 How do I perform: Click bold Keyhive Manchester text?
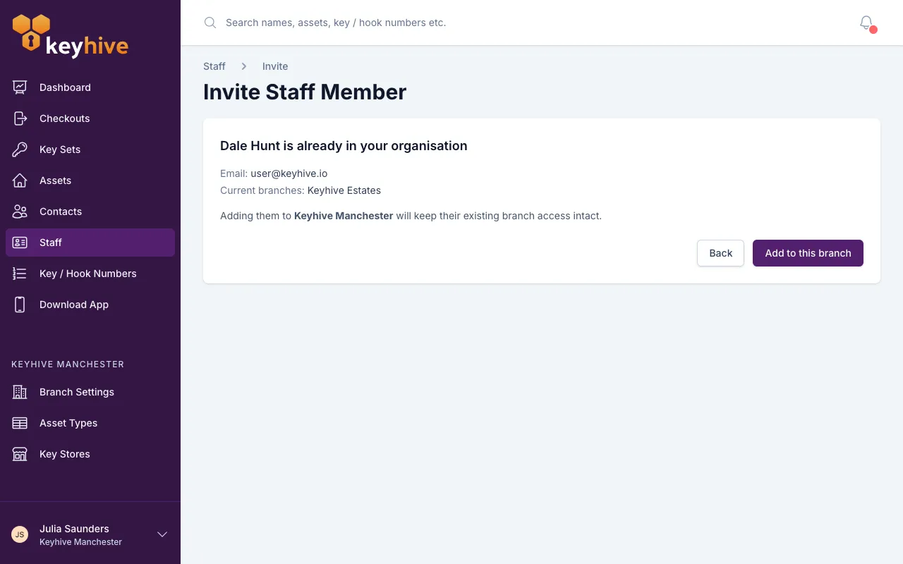coord(344,216)
